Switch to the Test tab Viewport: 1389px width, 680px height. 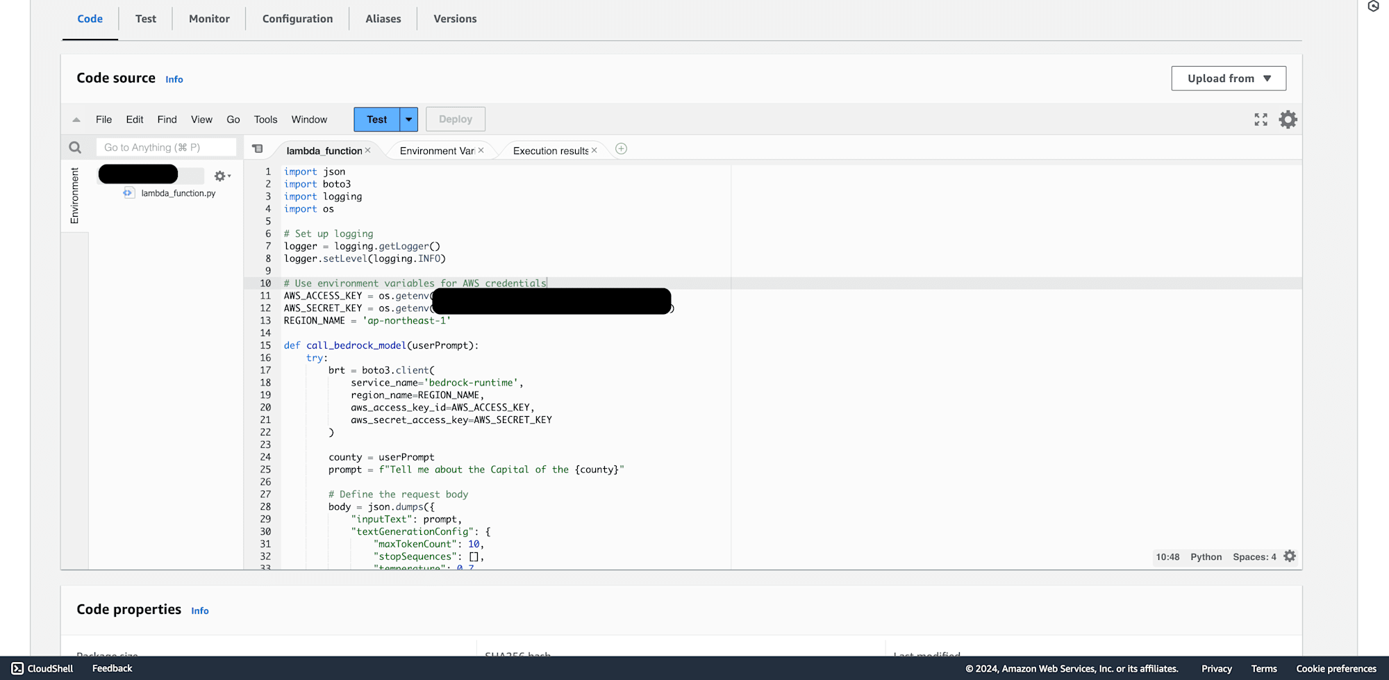146,19
